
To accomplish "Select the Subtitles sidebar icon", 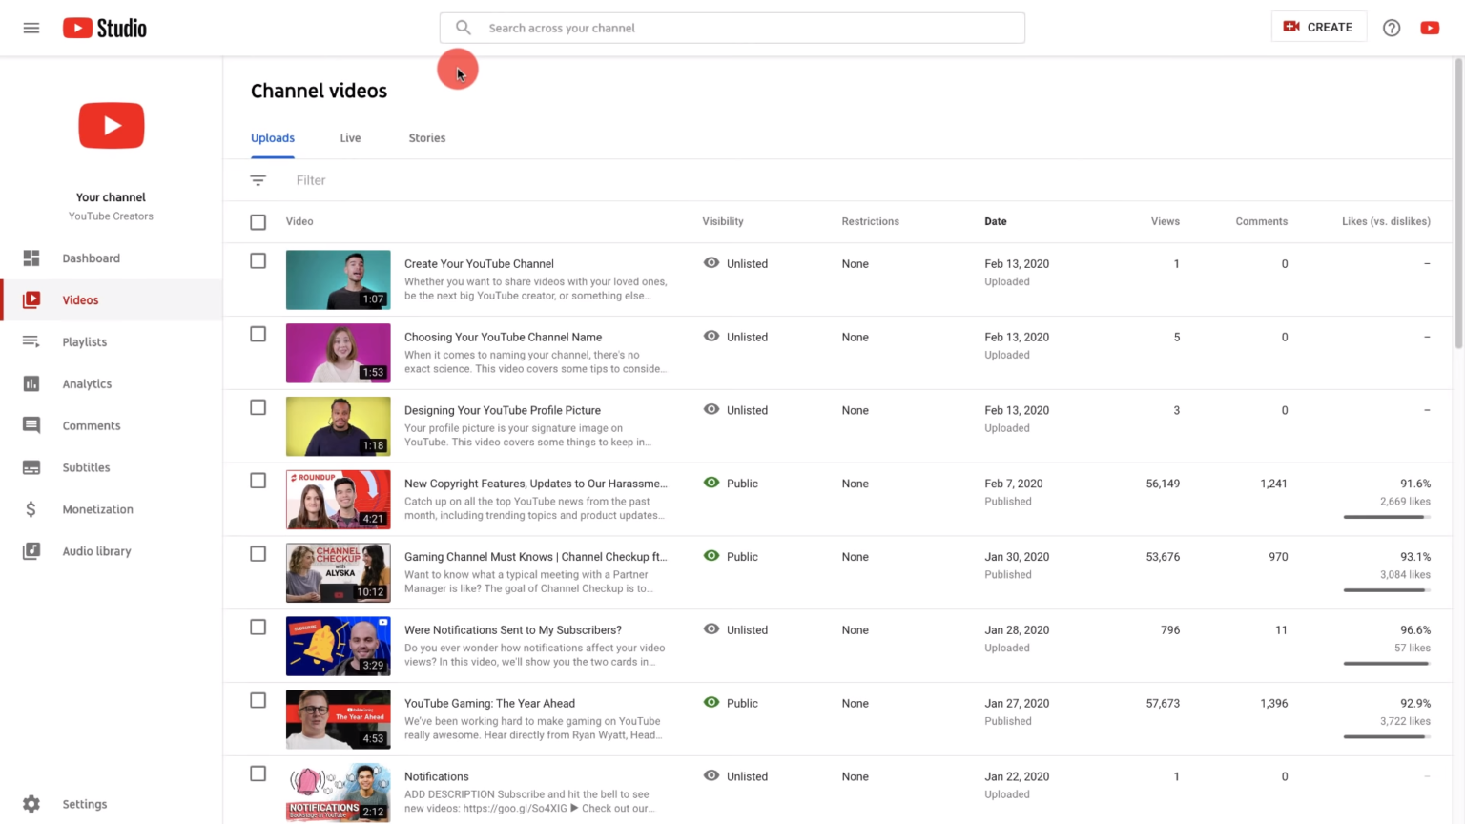I will pyautogui.click(x=31, y=467).
